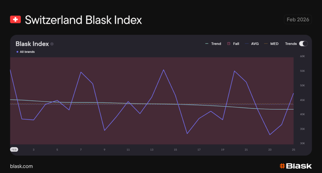Open the blask.com link

coord(21,166)
